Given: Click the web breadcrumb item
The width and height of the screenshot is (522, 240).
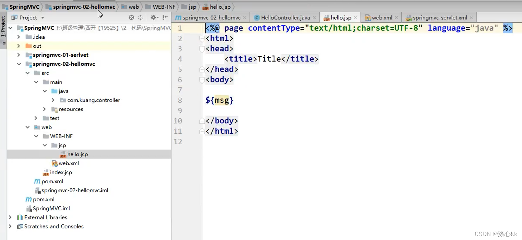Looking at the screenshot, I should click(x=130, y=7).
